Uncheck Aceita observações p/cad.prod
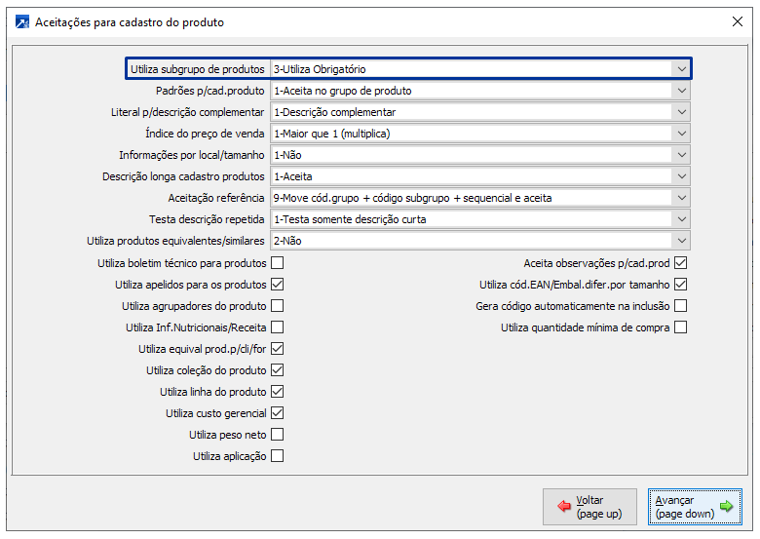 681,263
